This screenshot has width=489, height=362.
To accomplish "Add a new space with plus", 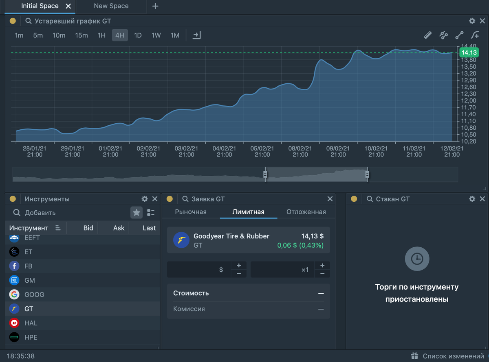I will tap(155, 6).
